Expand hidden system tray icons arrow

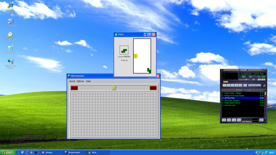coord(257,153)
